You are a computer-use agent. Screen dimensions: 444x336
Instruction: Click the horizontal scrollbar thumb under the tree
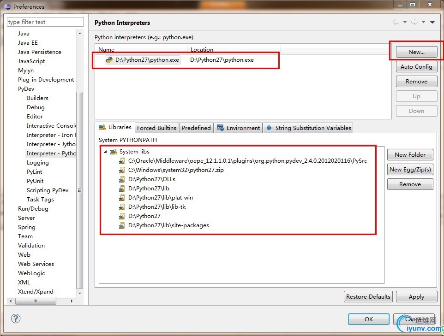[x=36, y=301]
